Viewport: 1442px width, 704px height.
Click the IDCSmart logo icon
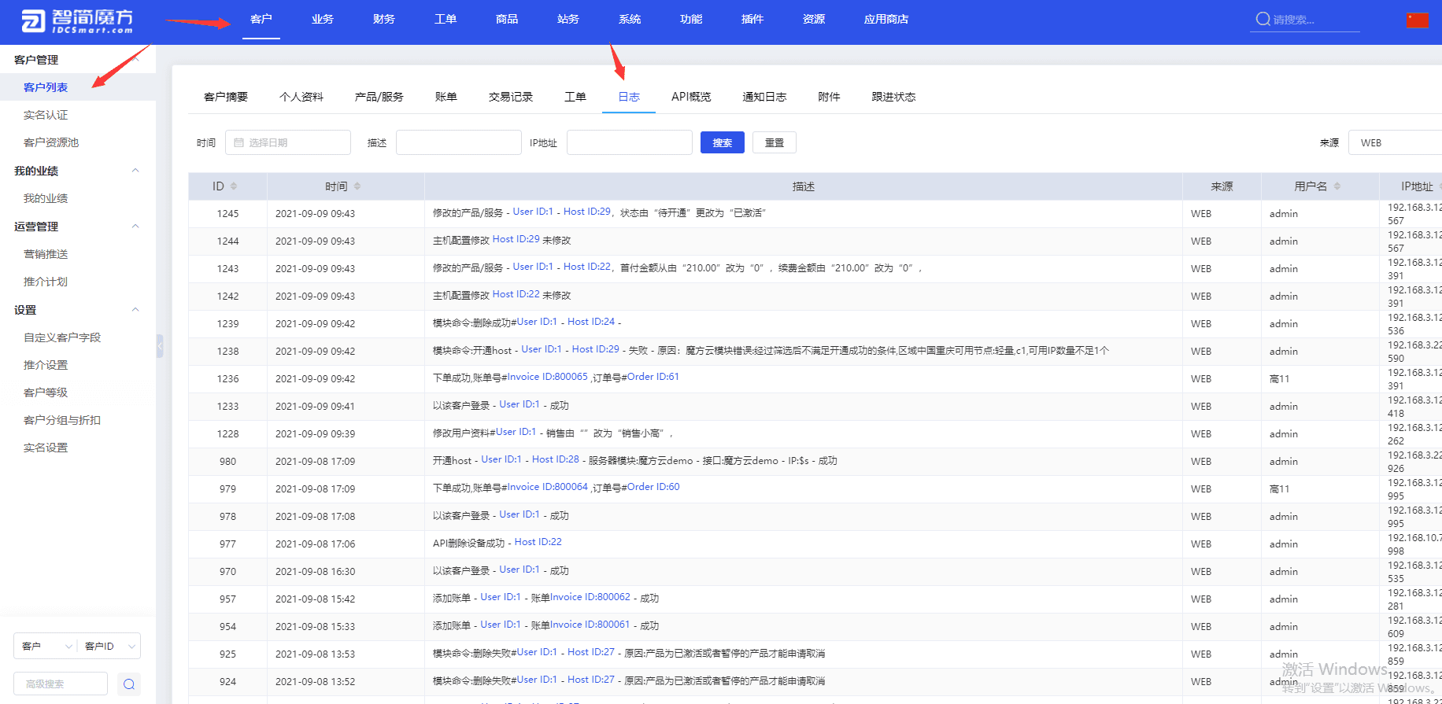[33, 21]
